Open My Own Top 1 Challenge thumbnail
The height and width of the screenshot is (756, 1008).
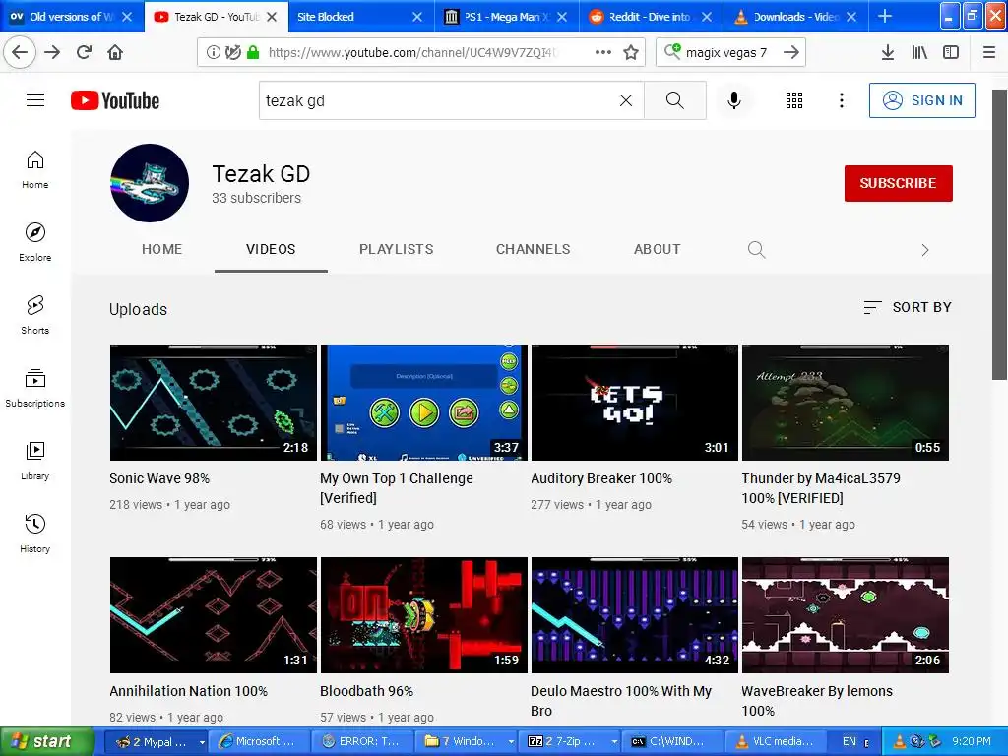pyautogui.click(x=423, y=403)
